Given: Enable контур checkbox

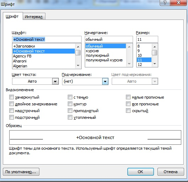Looking at the screenshot, I should pyautogui.click(x=70, y=104).
